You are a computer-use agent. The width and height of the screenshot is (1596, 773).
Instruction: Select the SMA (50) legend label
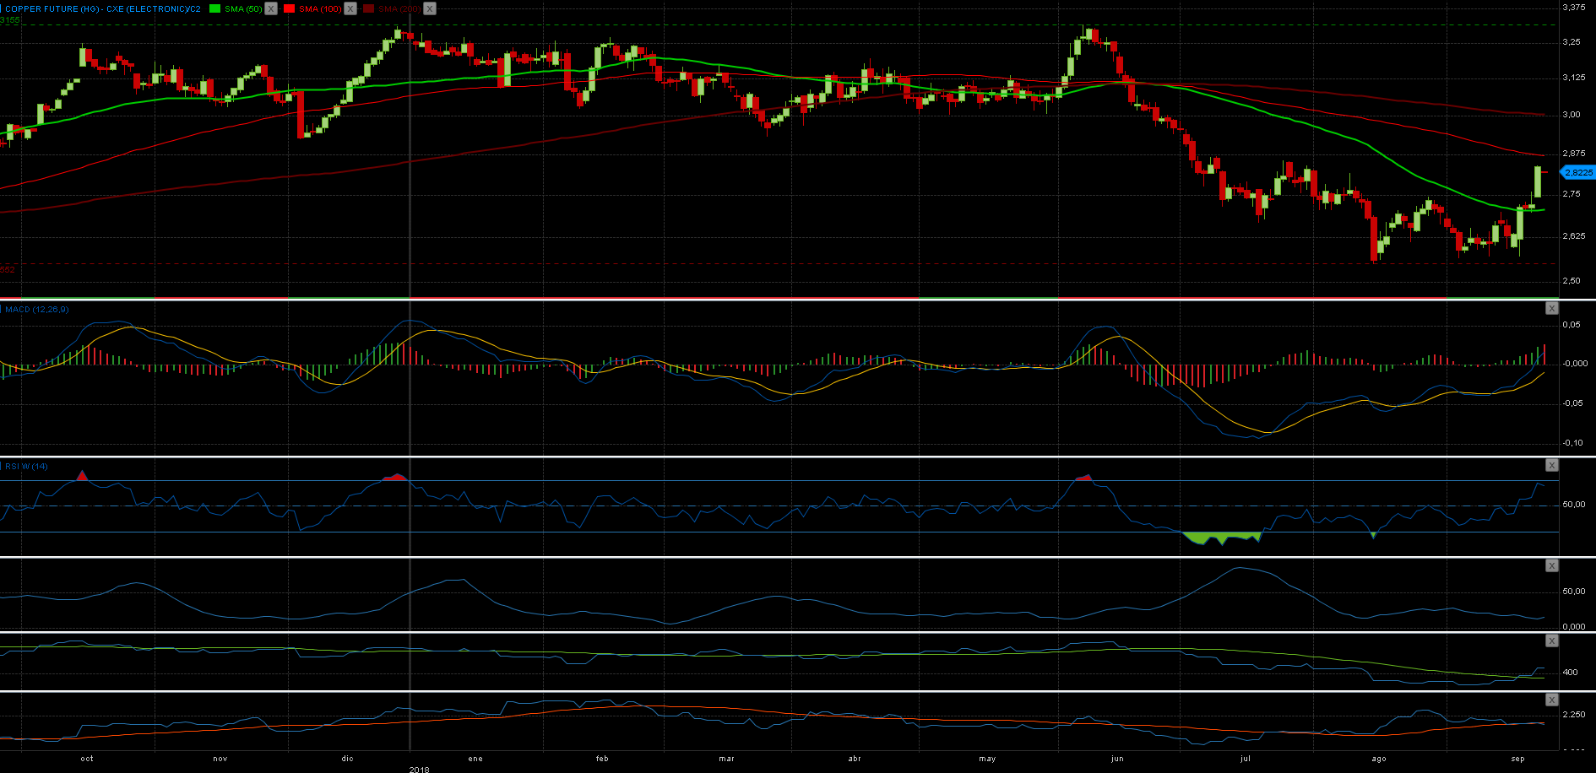(243, 8)
